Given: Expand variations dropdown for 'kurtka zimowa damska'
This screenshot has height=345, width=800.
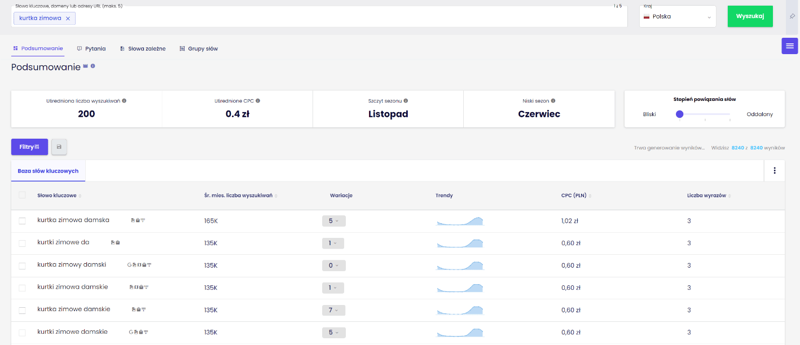Looking at the screenshot, I should [334, 221].
